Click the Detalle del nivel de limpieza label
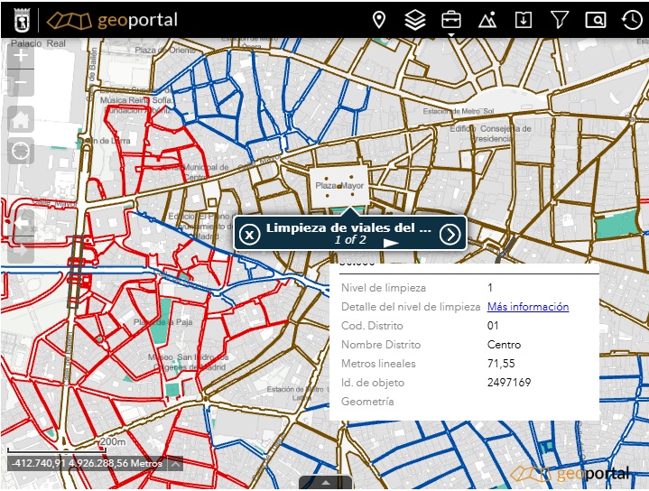Screen dimensions: 649x491 (410, 307)
